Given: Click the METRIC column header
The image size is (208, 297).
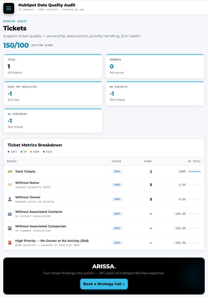Looking at the screenshot, I should (12, 162).
